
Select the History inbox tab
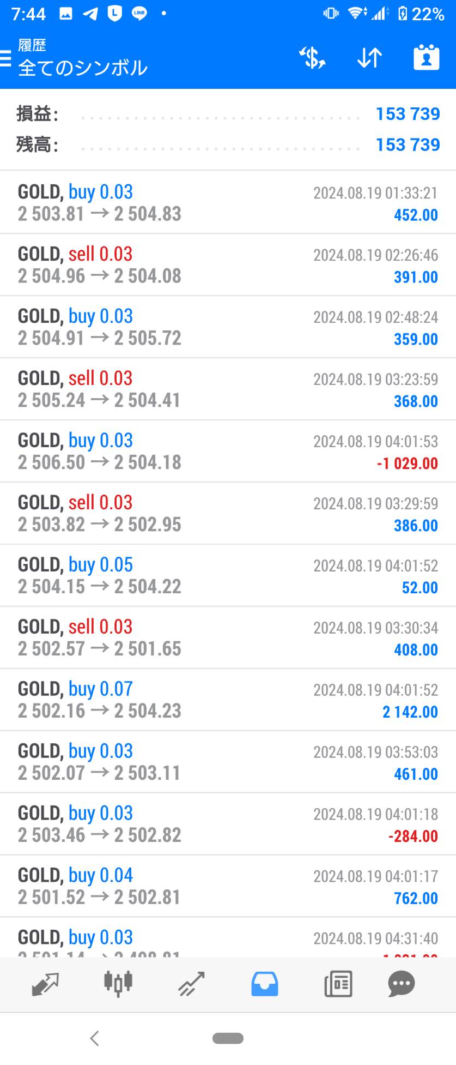coord(265,984)
